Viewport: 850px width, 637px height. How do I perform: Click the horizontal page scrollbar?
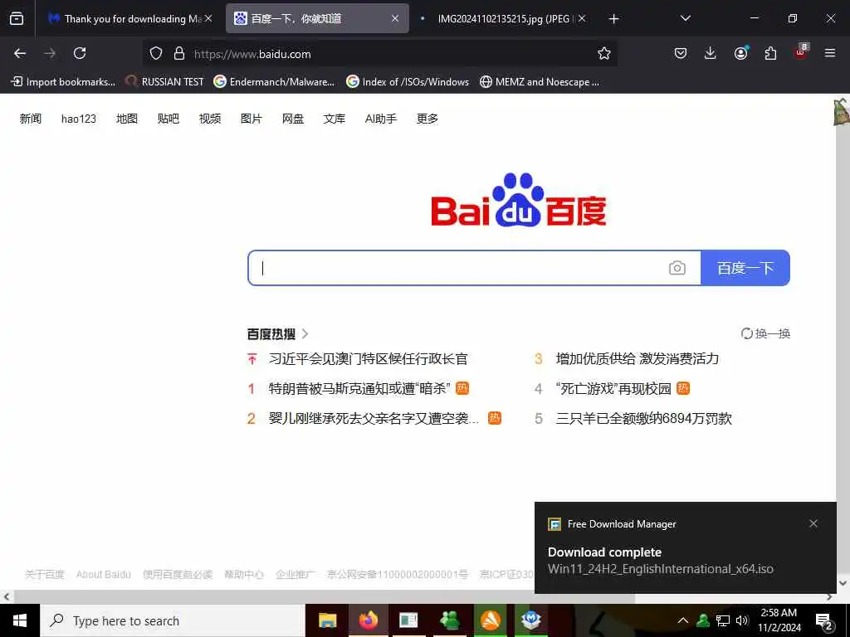point(325,597)
